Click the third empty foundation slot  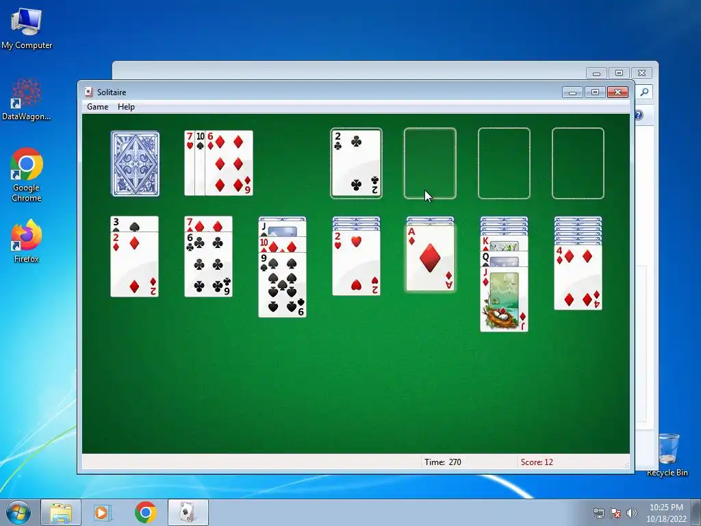pos(504,163)
